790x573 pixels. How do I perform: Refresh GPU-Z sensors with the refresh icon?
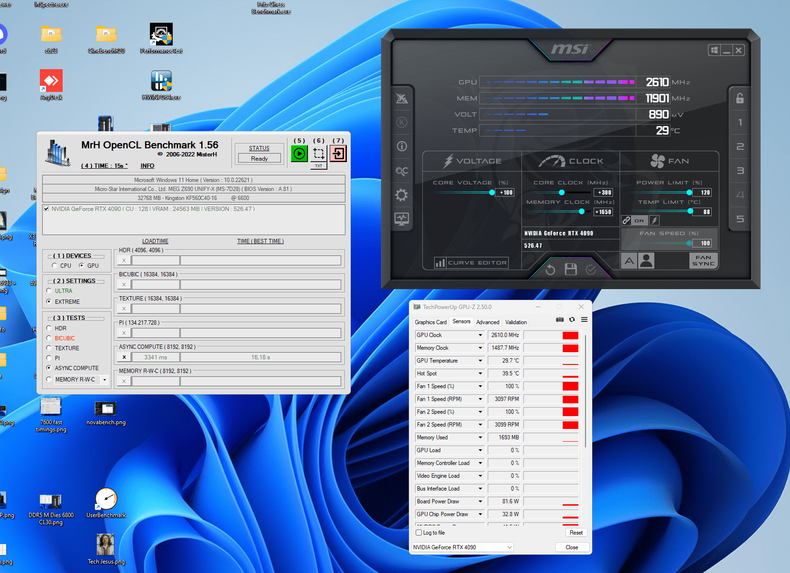(572, 320)
